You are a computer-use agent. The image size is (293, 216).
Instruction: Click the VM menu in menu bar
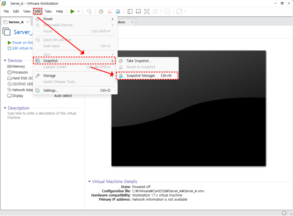click(x=37, y=11)
